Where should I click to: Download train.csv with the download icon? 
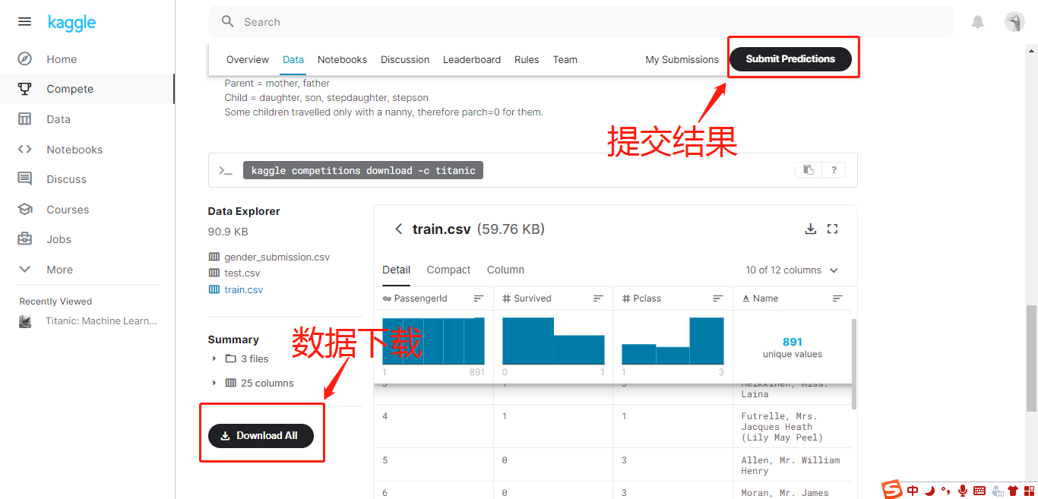point(811,229)
